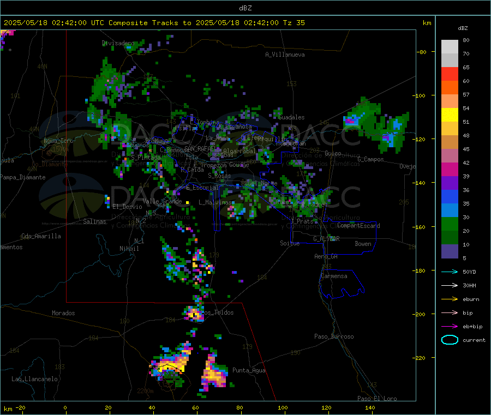Click the eburn yellow arrow legend icon
This screenshot has width=491, height=415.
pyautogui.click(x=450, y=299)
